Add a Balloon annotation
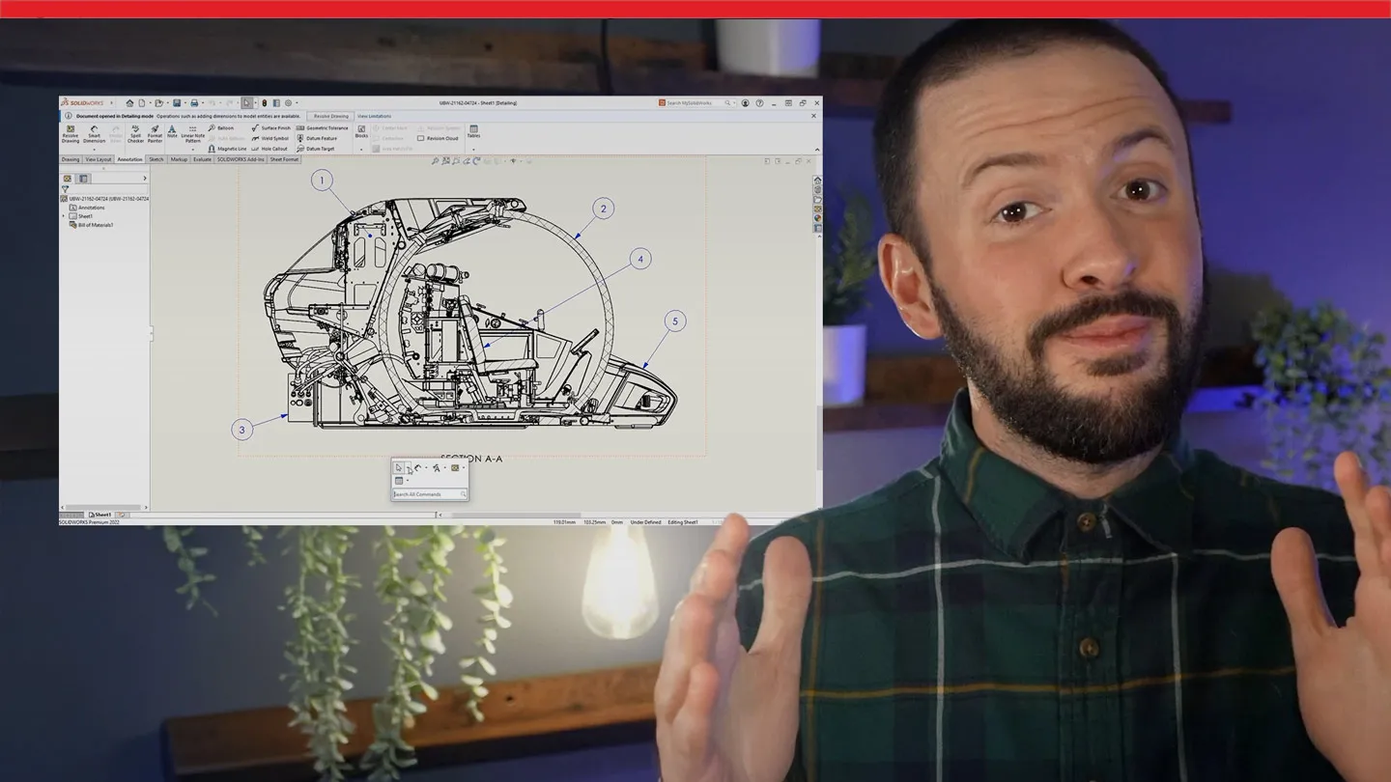The width and height of the screenshot is (1391, 782). (221, 127)
